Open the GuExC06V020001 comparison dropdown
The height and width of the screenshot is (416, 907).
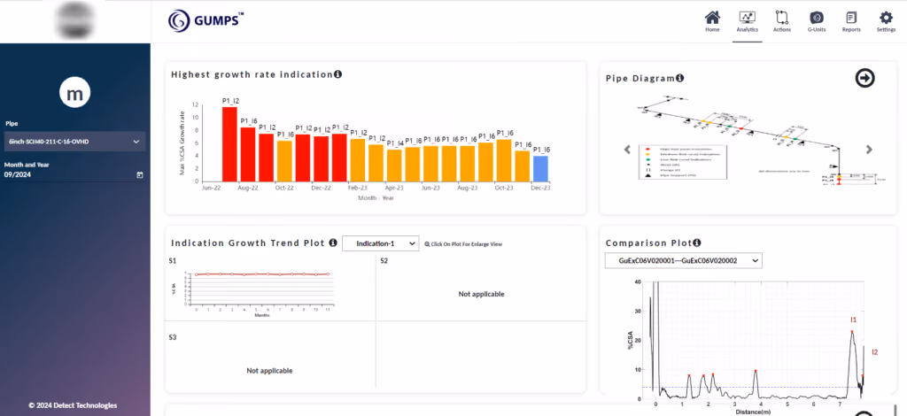pyautogui.click(x=684, y=261)
